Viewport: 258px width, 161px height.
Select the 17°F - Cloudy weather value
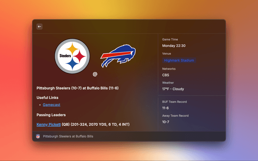[173, 89]
